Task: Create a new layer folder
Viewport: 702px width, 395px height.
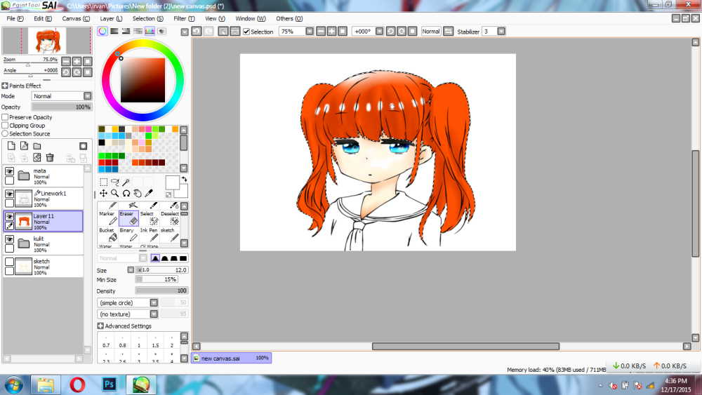Action: tap(37, 146)
